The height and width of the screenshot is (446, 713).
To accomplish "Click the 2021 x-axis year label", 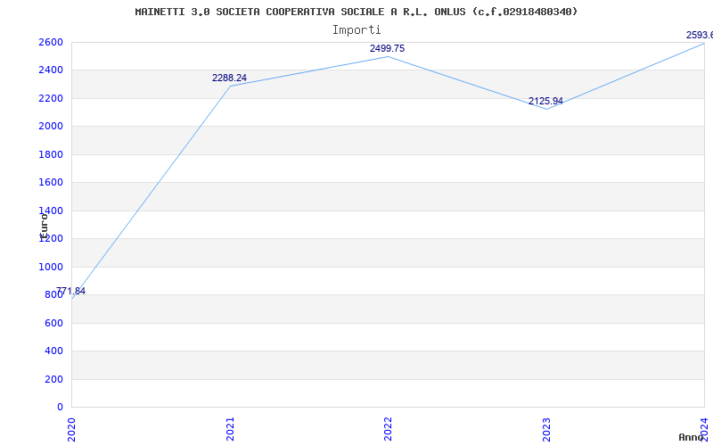I will pos(230,429).
